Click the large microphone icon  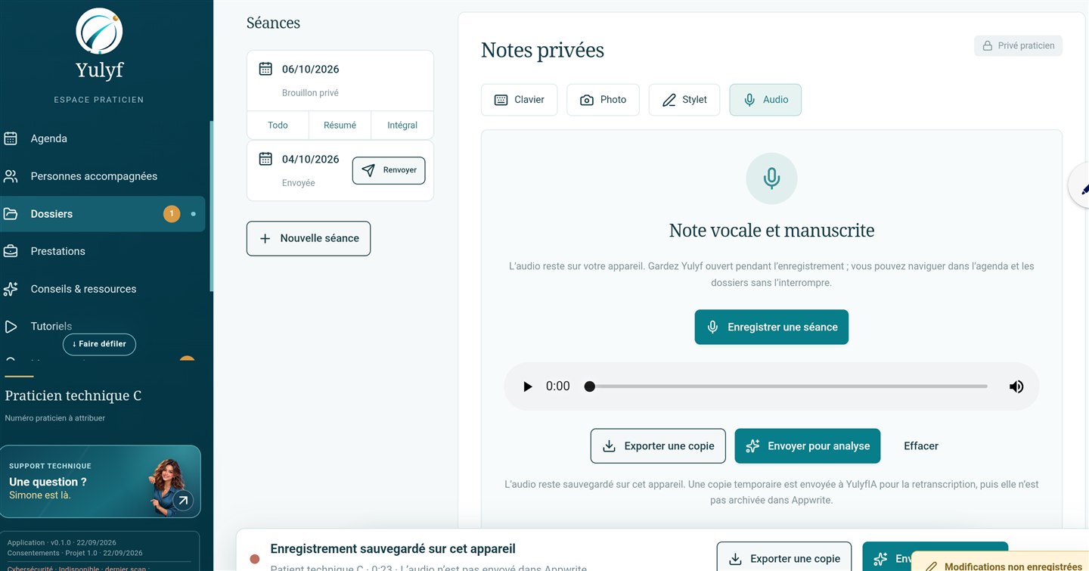tap(771, 178)
